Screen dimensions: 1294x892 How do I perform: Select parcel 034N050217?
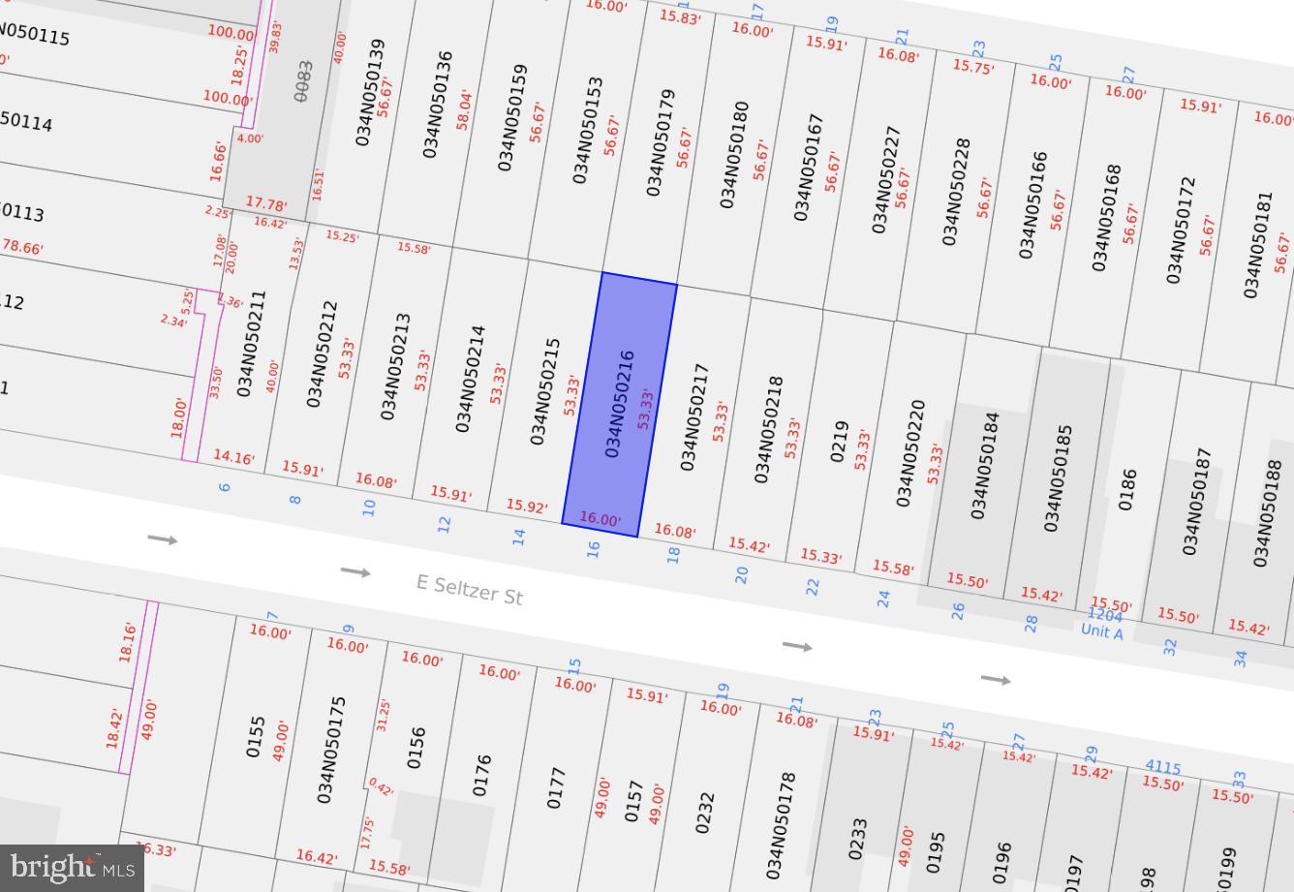coord(694,417)
